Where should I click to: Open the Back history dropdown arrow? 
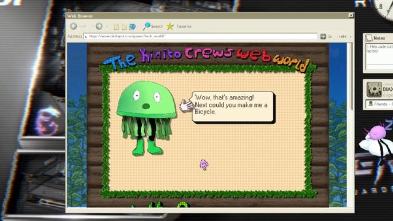(93, 26)
